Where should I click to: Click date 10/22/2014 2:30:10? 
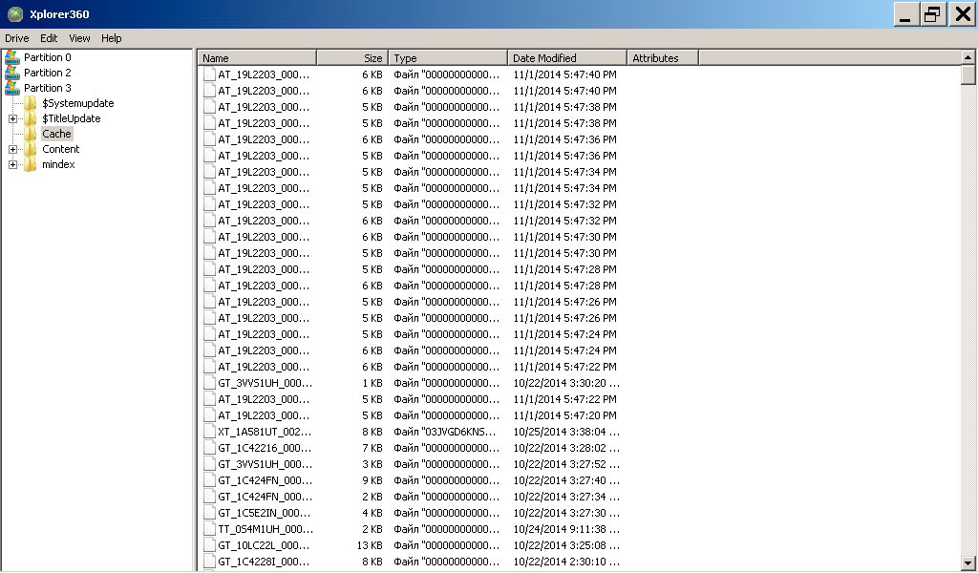point(566,562)
